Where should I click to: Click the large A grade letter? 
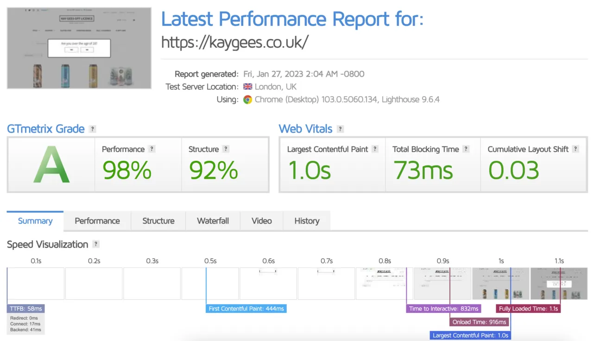(x=51, y=165)
